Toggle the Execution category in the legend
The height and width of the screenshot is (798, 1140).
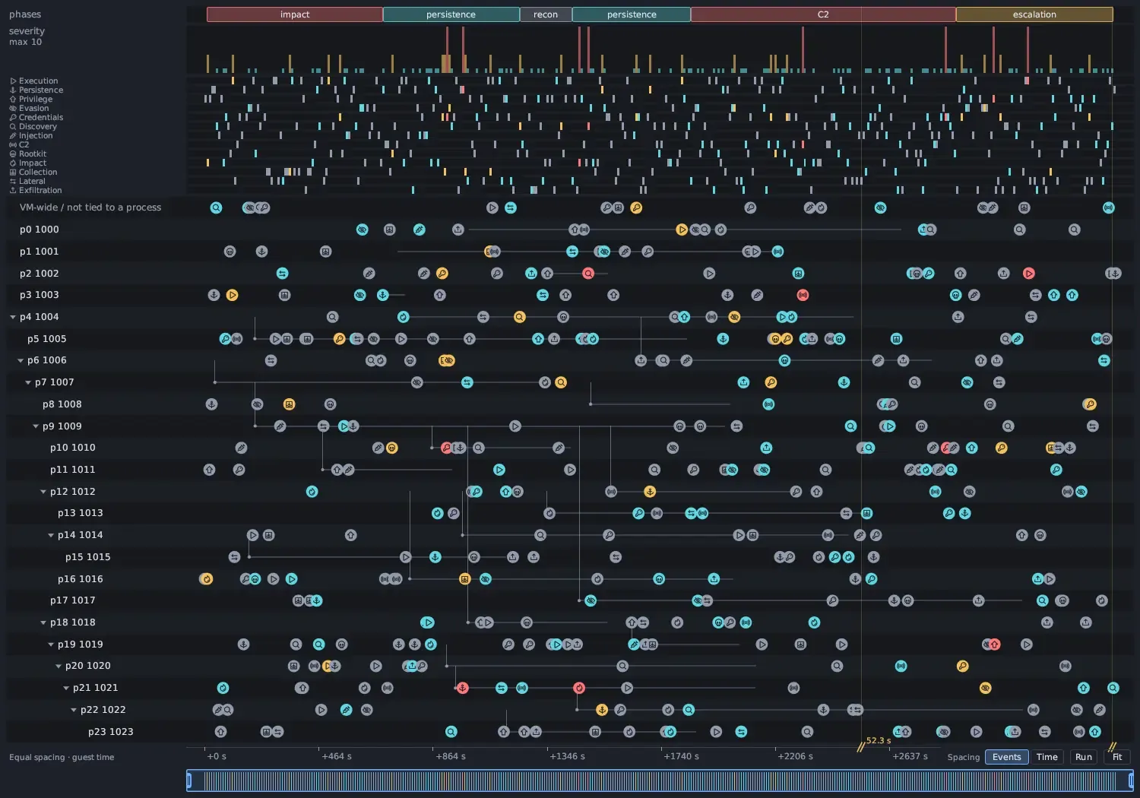point(33,81)
